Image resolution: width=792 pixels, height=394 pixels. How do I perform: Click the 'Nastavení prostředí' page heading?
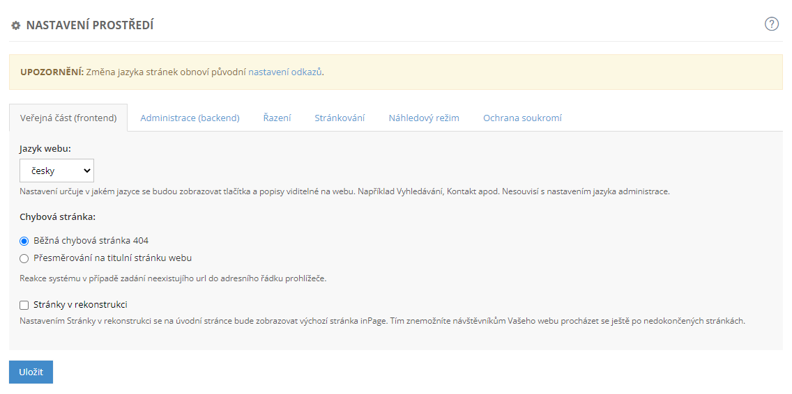(x=89, y=26)
